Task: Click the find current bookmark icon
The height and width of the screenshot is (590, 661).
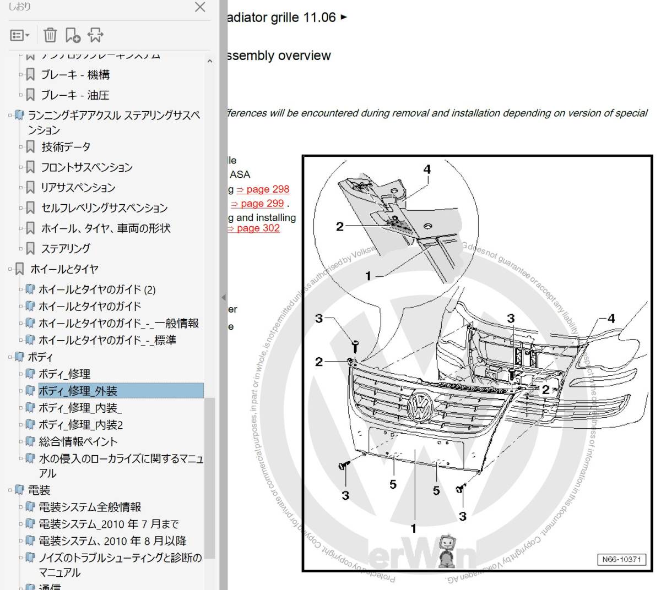Action: [95, 35]
